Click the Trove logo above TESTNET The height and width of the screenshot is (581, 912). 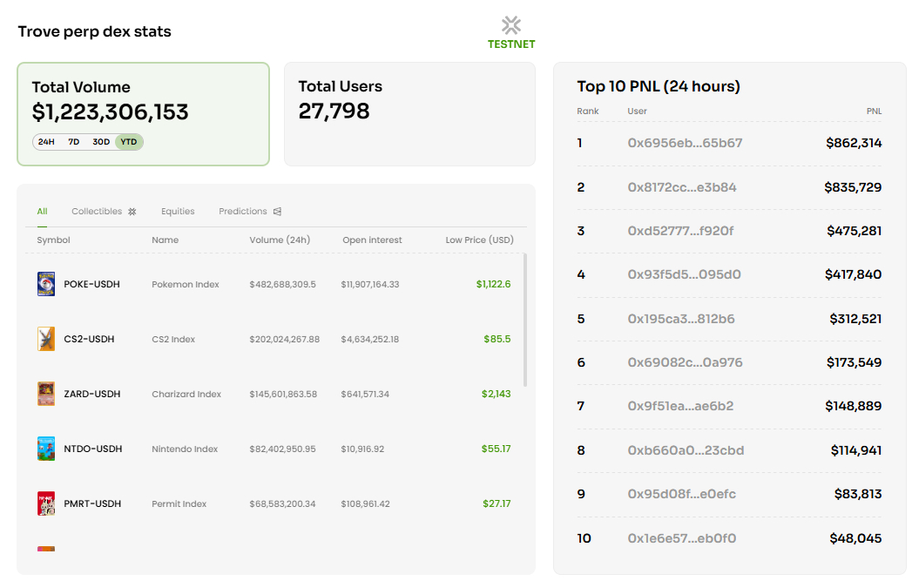point(511,25)
